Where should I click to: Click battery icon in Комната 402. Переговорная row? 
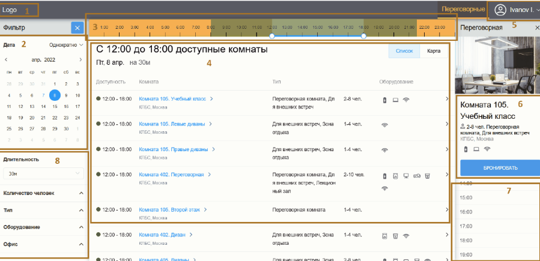(x=385, y=176)
